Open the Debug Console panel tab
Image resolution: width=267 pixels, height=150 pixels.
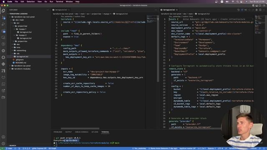click(x=82, y=132)
